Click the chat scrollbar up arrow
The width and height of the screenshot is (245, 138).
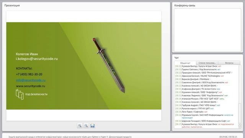pos(240,125)
